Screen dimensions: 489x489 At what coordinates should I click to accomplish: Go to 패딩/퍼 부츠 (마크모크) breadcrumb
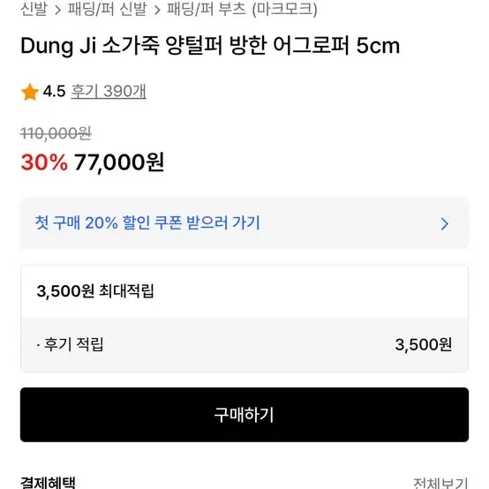click(242, 9)
